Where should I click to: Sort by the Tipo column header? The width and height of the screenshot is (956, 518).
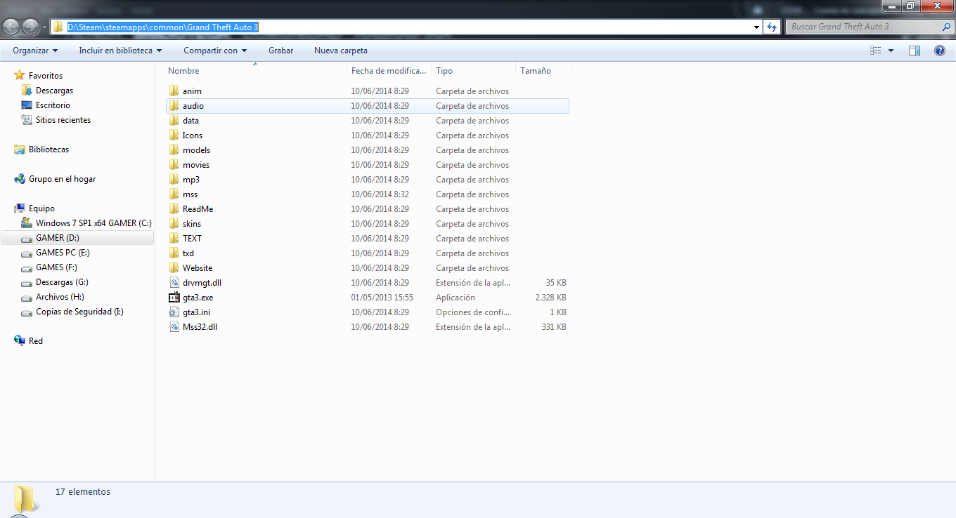[x=474, y=71]
